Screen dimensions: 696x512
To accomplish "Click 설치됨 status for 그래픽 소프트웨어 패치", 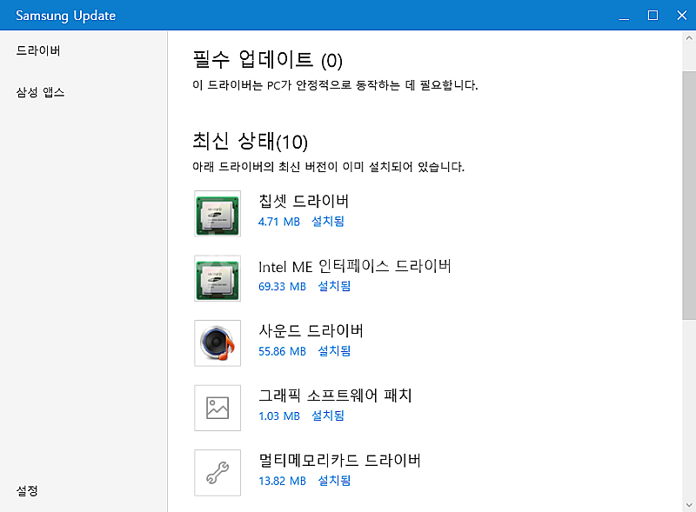I will coord(328,416).
